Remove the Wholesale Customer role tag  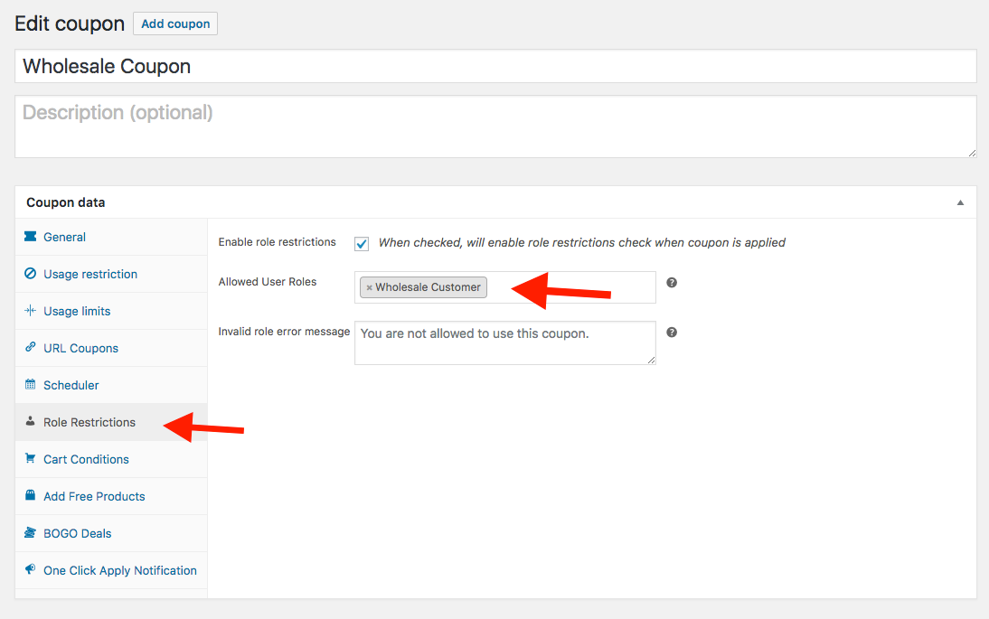[369, 287]
